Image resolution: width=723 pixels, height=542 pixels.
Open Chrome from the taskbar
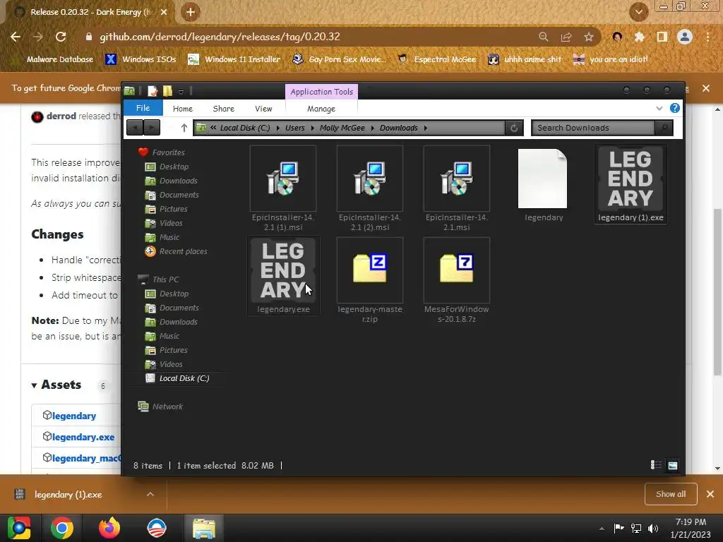point(62,528)
